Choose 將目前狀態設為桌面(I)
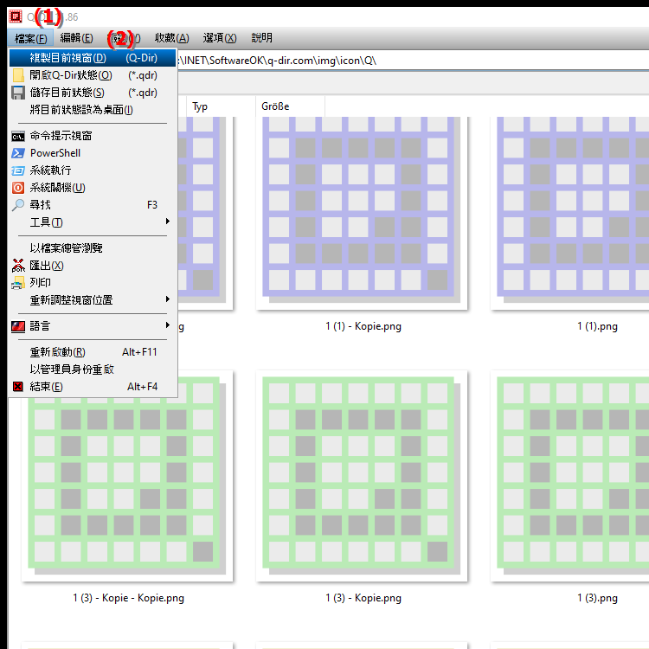Screen dimensions: 649x649 tap(93, 110)
